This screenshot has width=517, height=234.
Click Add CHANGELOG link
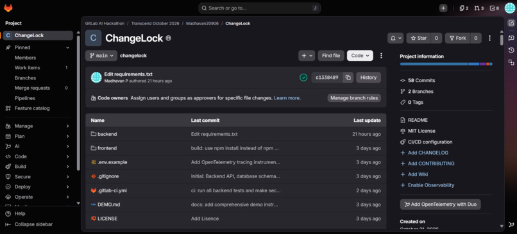[428, 153]
